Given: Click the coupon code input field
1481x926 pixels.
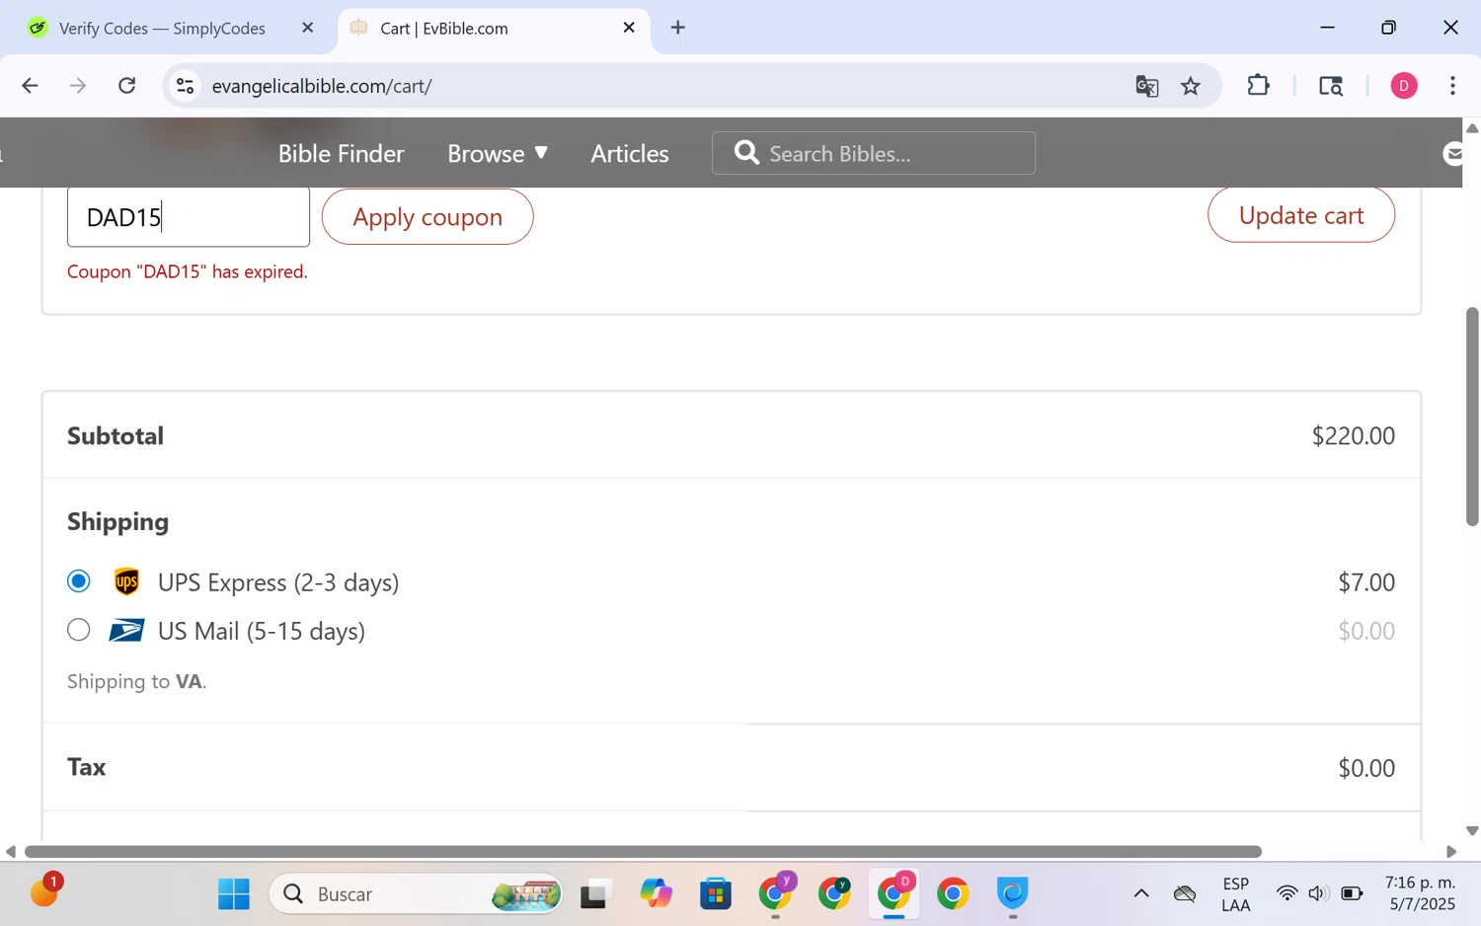Looking at the screenshot, I should [189, 217].
